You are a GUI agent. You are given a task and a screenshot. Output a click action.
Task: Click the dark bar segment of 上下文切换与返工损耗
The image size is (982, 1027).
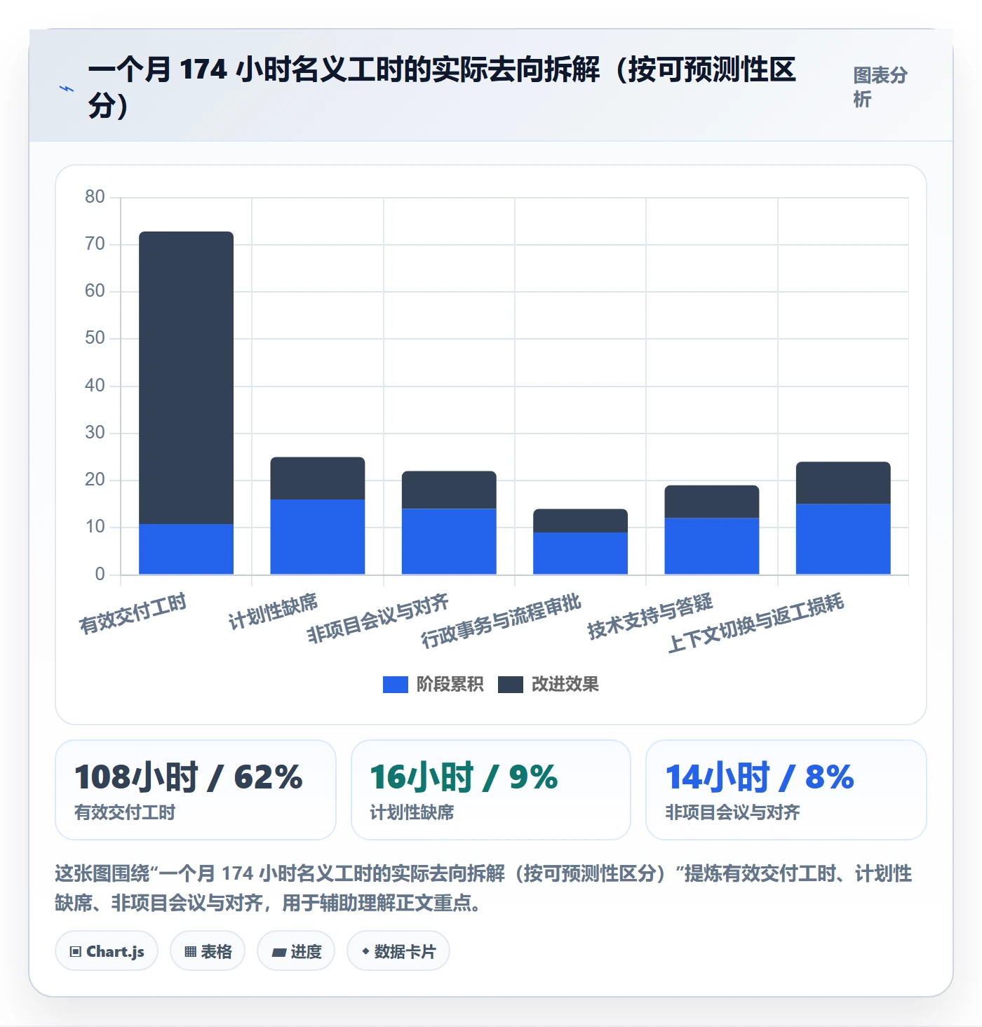843,483
